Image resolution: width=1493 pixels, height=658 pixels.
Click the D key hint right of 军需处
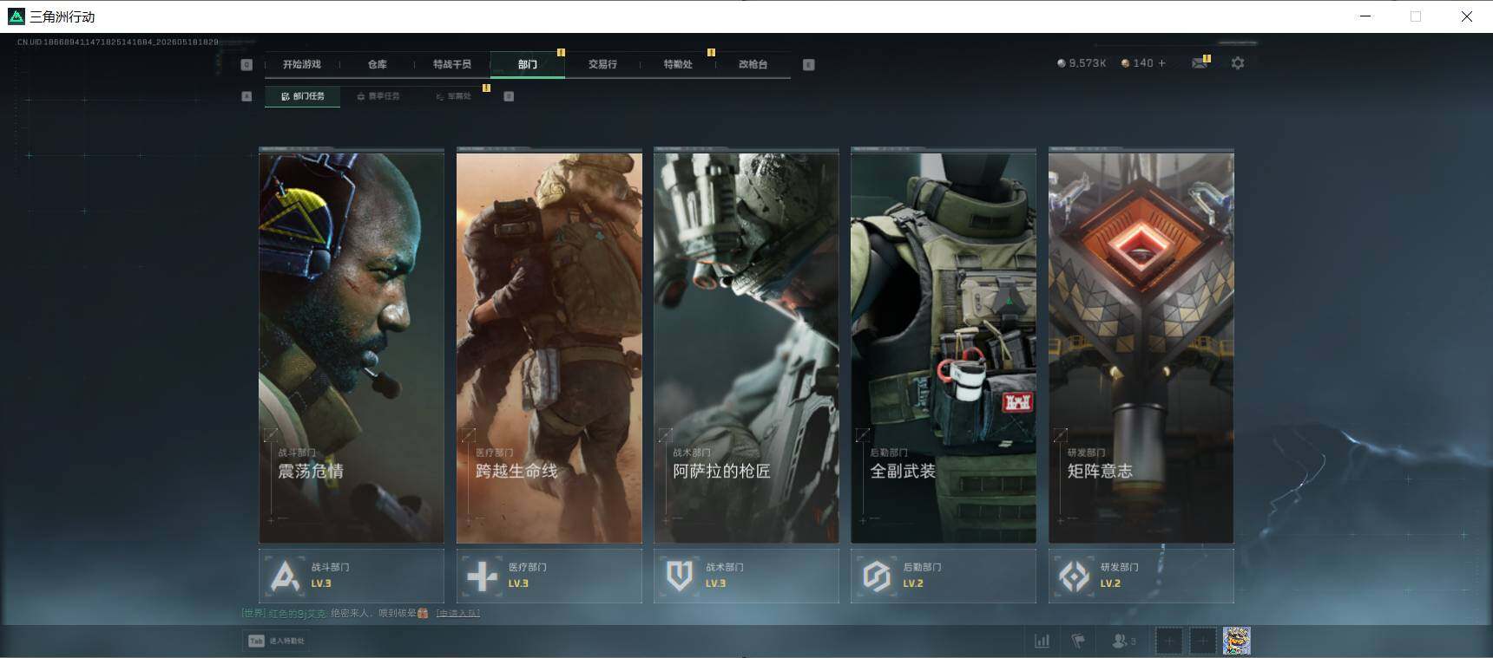point(509,96)
